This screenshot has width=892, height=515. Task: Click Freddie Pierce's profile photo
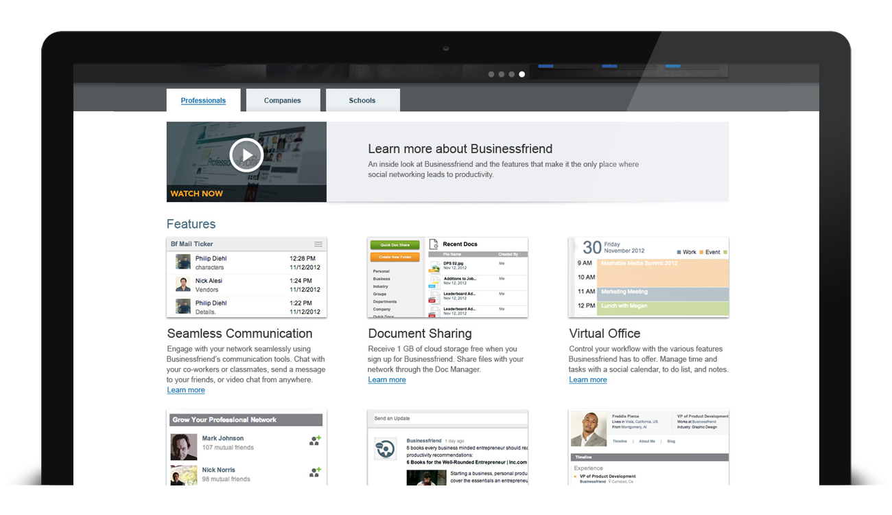[589, 430]
